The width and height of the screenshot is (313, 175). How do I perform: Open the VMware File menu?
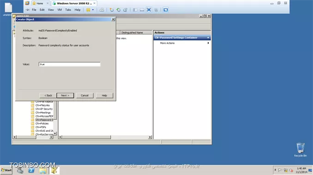[x=34, y=10]
